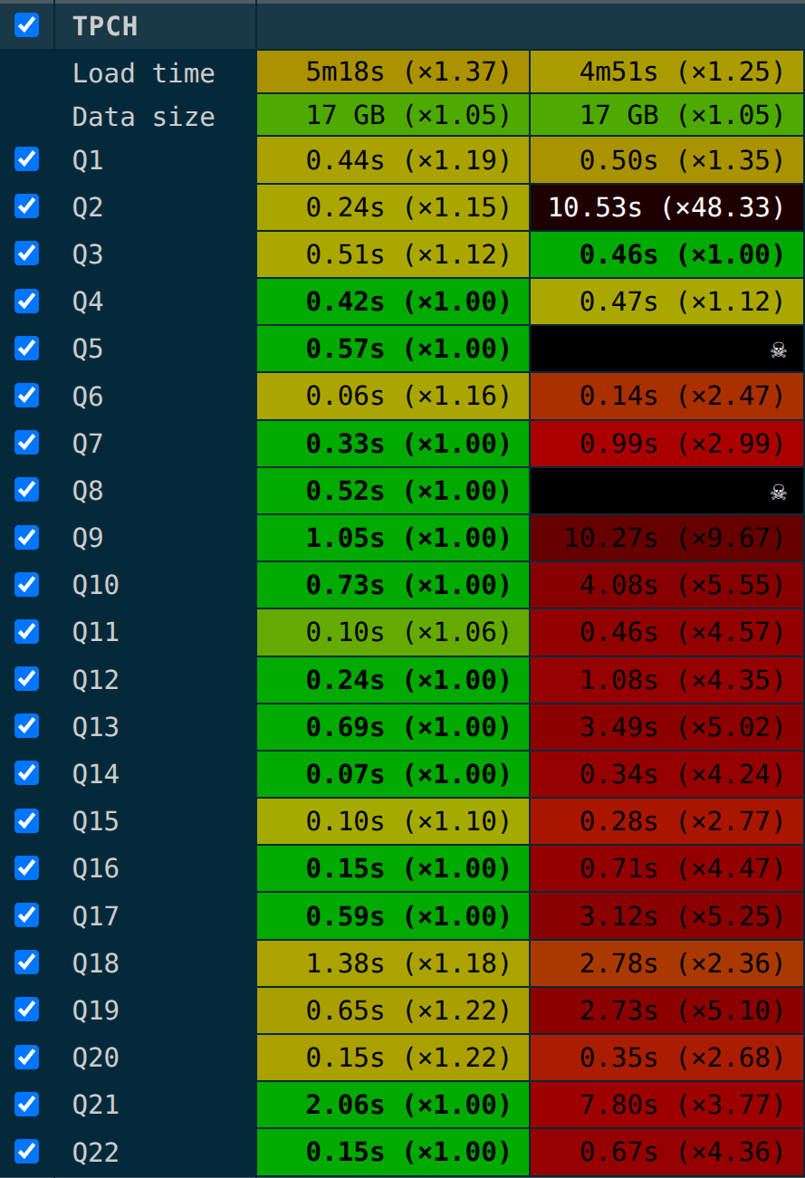Click the 0.52s (×1.00) cell for Q8

pyautogui.click(x=393, y=491)
